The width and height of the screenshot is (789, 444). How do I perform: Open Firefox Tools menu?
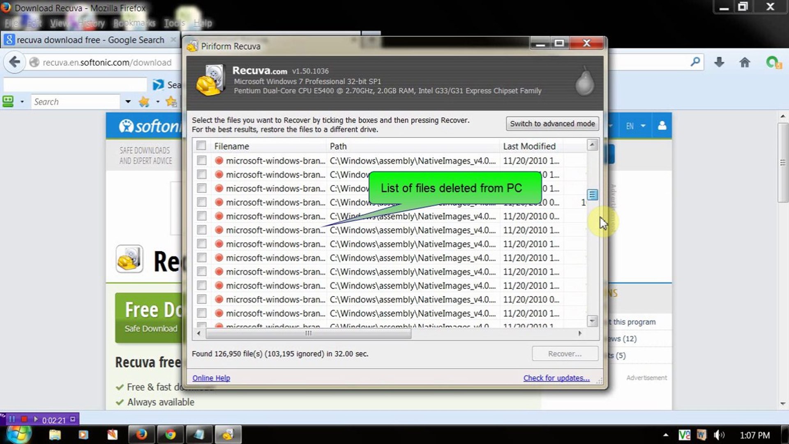[175, 23]
